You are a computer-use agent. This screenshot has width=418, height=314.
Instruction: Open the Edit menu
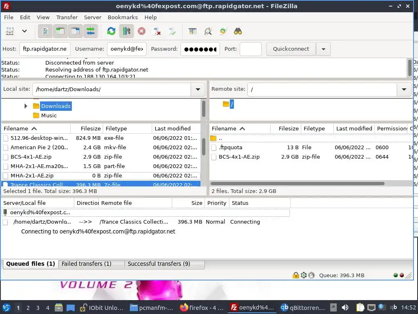(25, 17)
